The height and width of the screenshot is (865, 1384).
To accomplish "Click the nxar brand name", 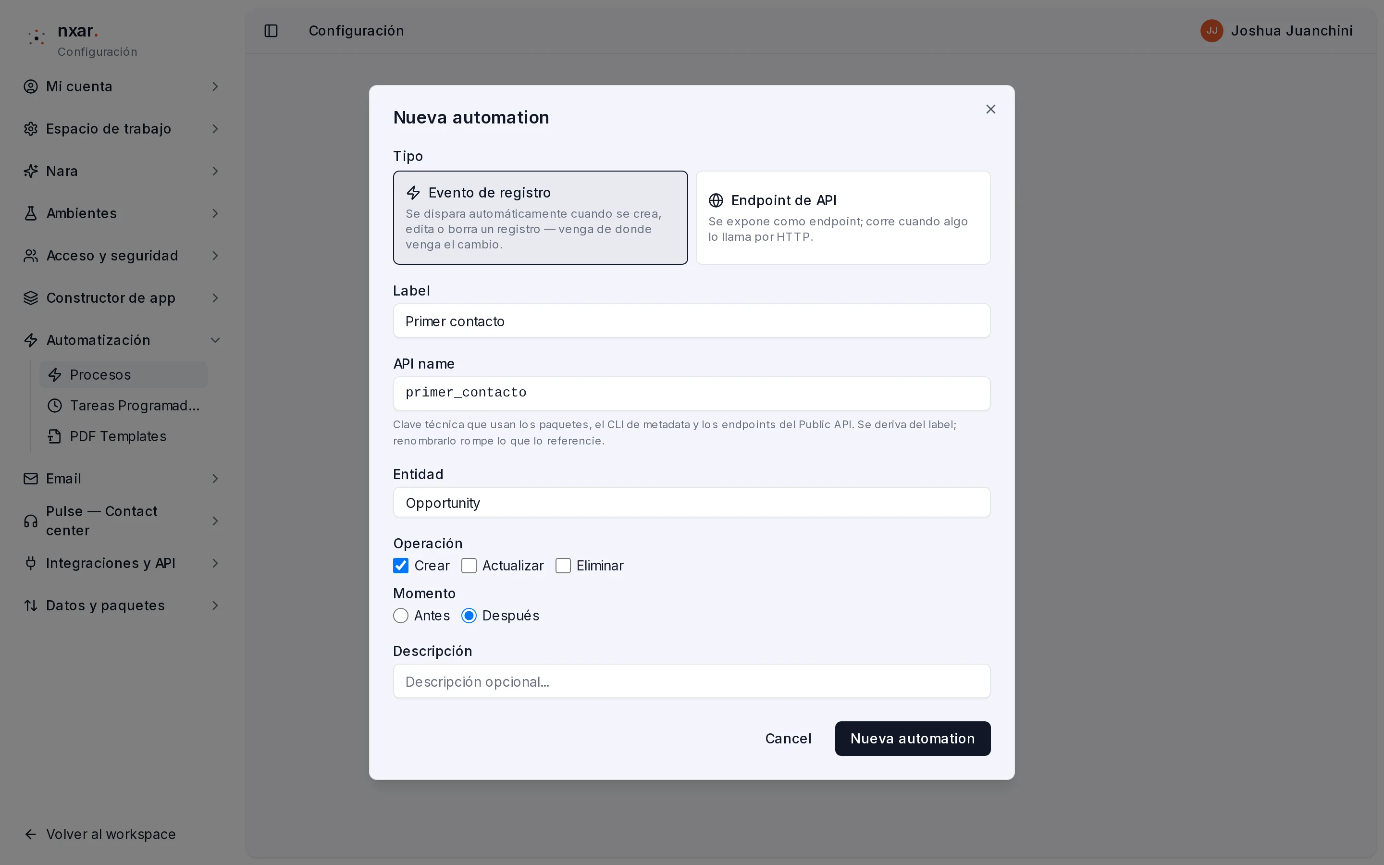I will point(78,31).
